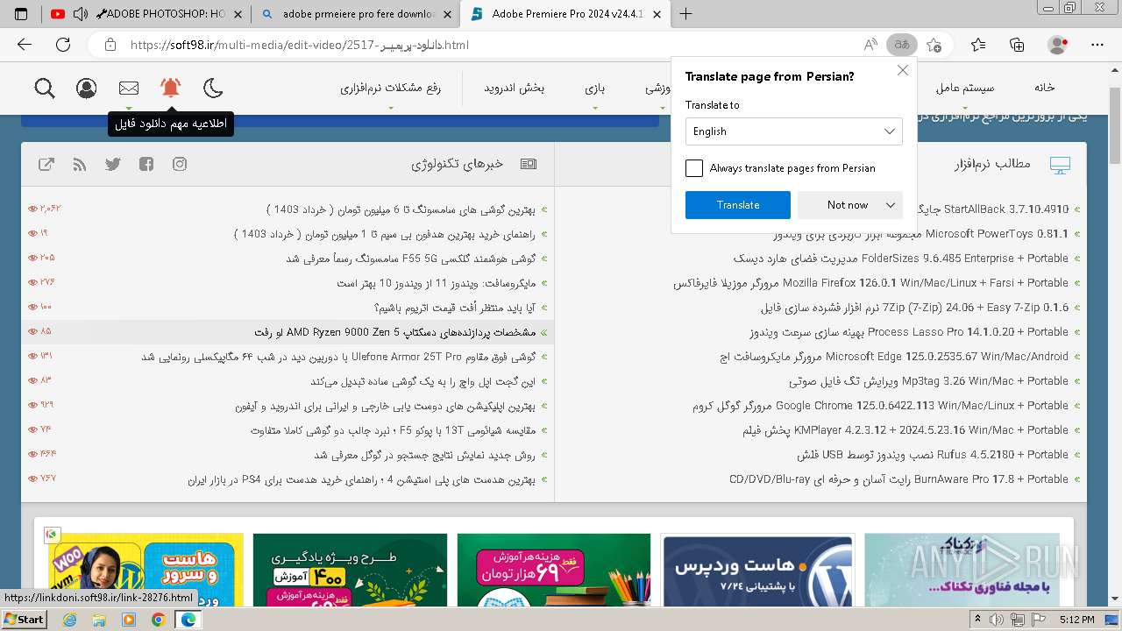The height and width of the screenshot is (631, 1122).
Task: Open File Explorer folder taskbar icon
Action: [x=99, y=620]
